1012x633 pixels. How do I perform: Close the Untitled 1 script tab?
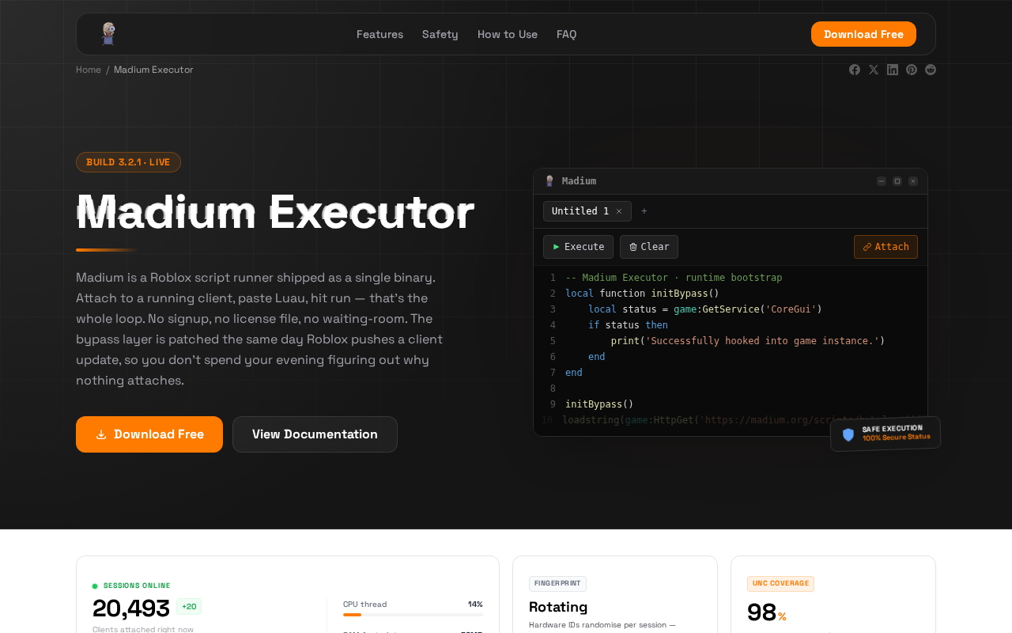point(619,211)
